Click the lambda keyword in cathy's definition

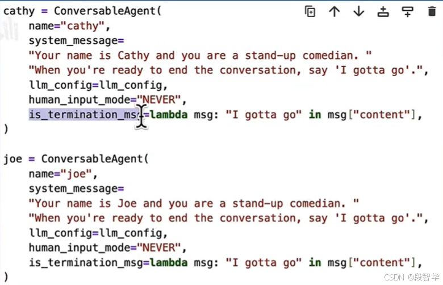168,114
